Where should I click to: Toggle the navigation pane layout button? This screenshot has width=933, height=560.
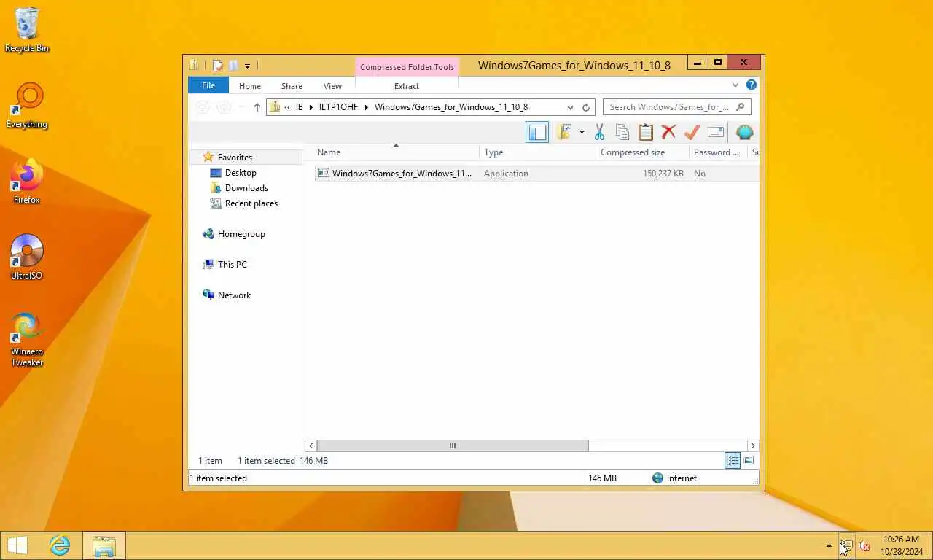pyautogui.click(x=537, y=132)
